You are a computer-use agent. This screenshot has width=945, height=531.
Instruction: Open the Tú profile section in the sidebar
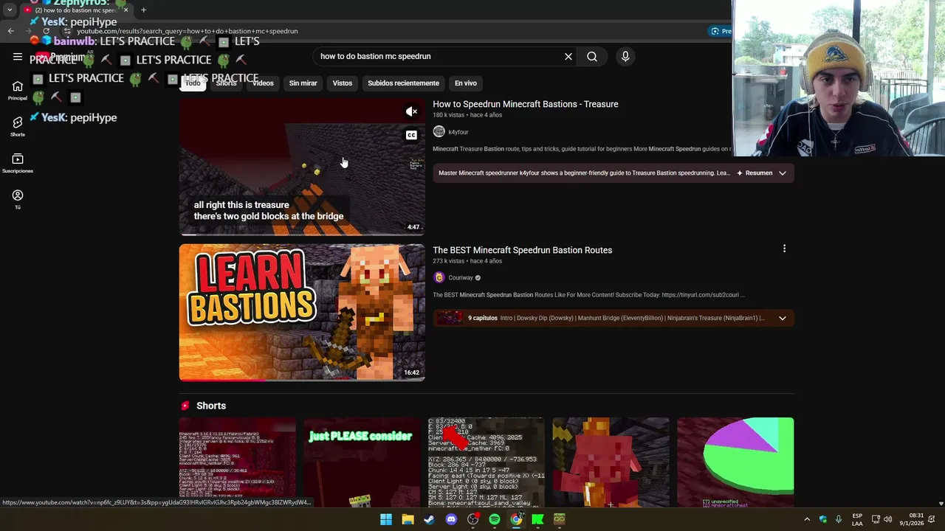[18, 199]
